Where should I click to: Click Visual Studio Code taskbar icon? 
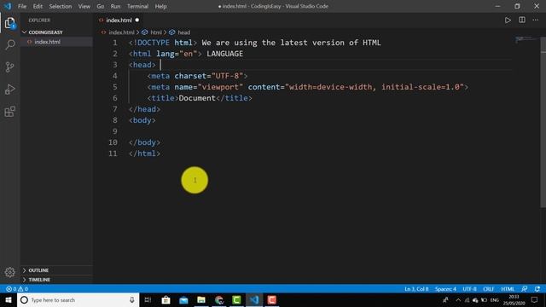coord(254,299)
